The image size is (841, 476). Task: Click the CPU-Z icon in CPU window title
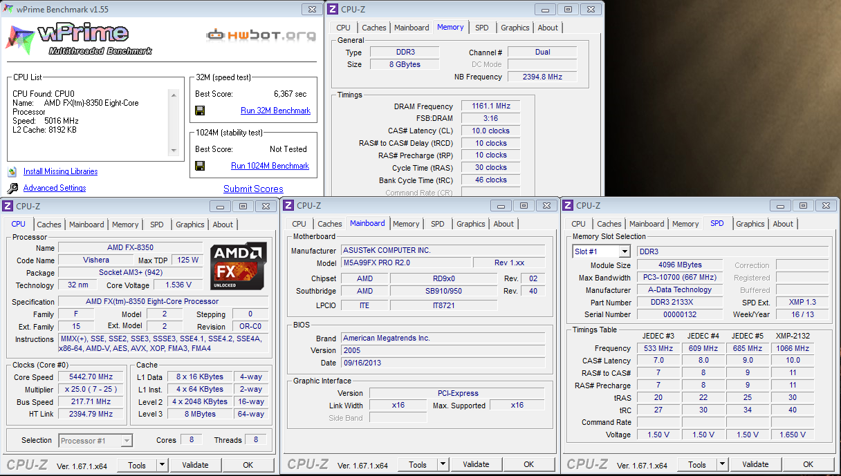tap(8, 206)
